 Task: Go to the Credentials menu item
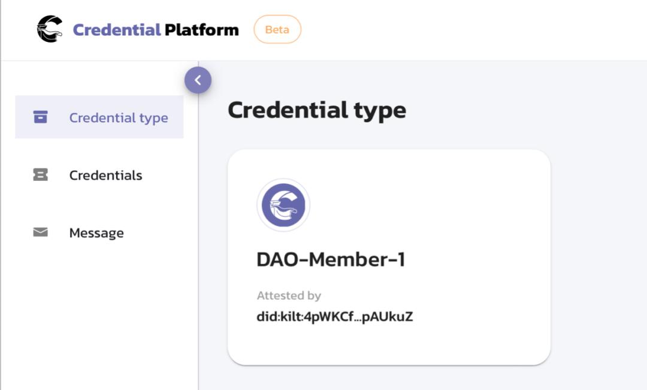coord(105,176)
